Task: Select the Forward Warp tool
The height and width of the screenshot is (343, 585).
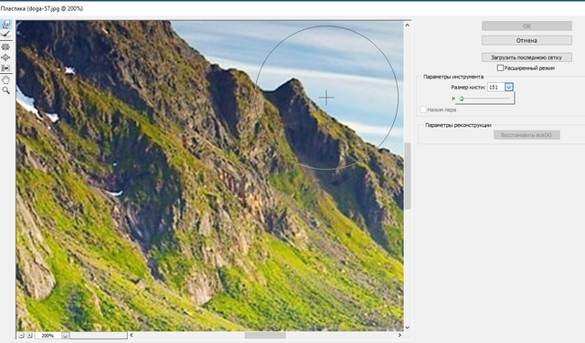Action: click(6, 25)
